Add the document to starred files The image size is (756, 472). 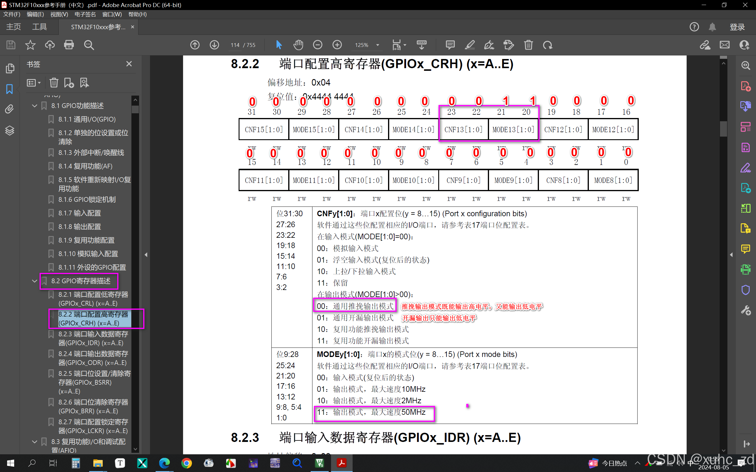[x=30, y=45]
